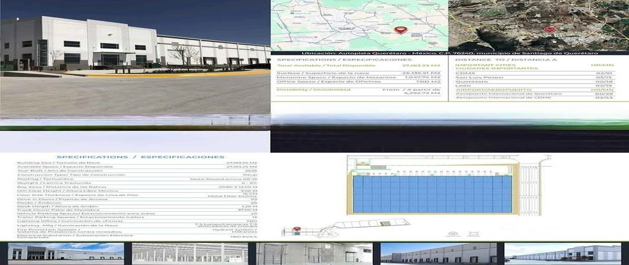Image resolution: width=629 pixels, height=265 pixels.
Task: Click the 'AIRPORT/AEROPUERTO' heading
Action: [x=493, y=90]
